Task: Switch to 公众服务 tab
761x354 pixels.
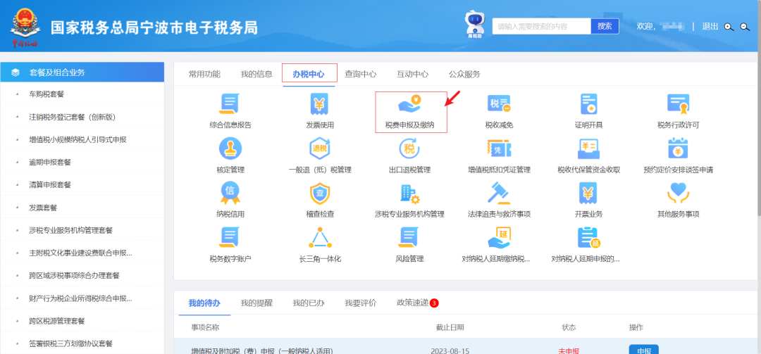Action: (x=464, y=74)
